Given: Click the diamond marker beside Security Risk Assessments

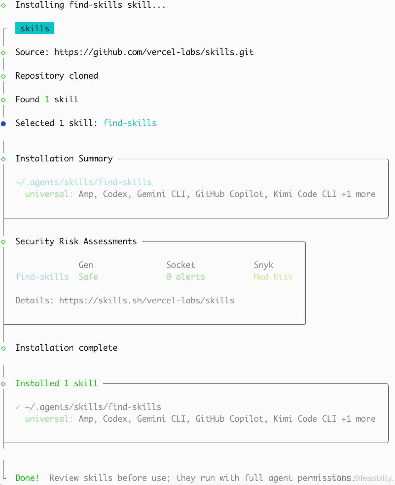Looking at the screenshot, I should pyautogui.click(x=3, y=242).
